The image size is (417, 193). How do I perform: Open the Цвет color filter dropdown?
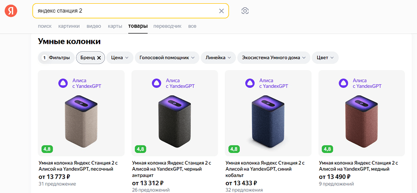[325, 58]
